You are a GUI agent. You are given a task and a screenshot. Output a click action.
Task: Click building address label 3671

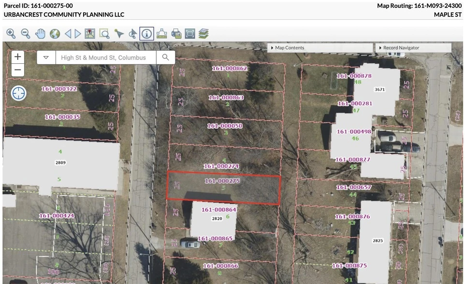pyautogui.click(x=379, y=89)
